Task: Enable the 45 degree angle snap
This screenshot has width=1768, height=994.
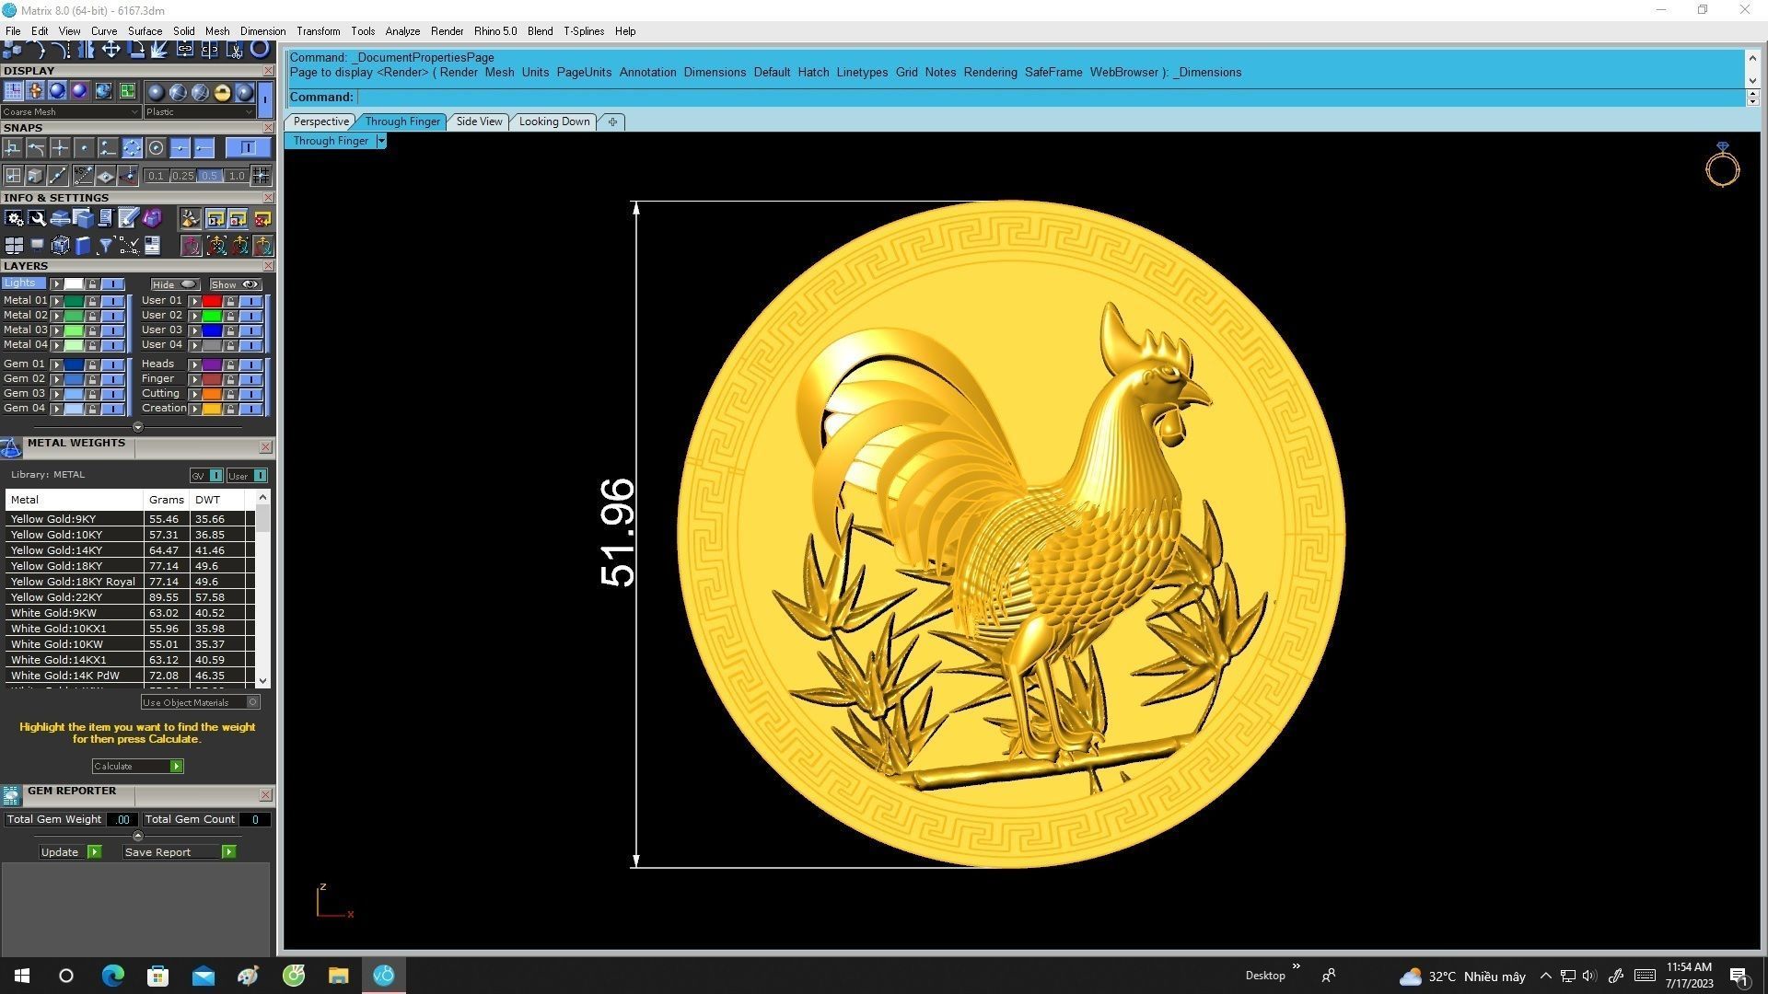Action: pos(84,175)
